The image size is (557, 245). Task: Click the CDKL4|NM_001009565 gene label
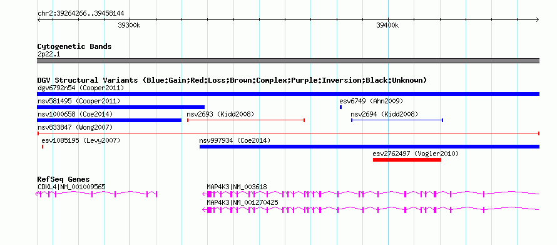click(x=71, y=187)
